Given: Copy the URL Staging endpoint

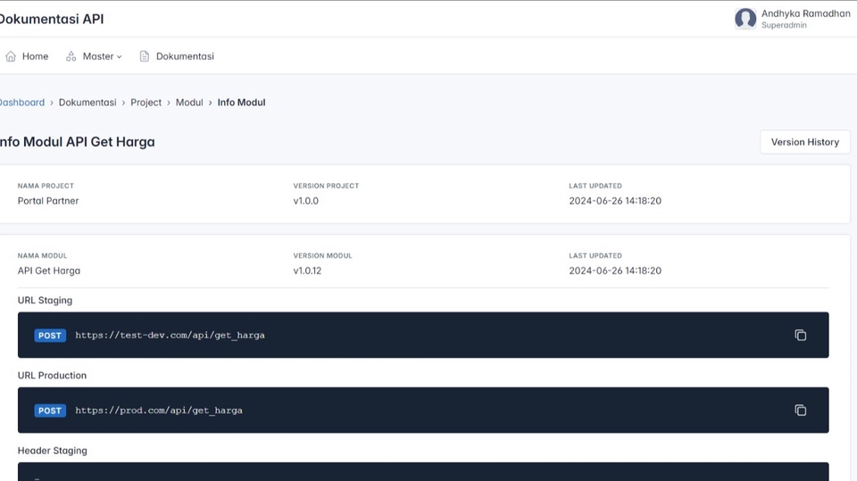Looking at the screenshot, I should click(x=800, y=336).
